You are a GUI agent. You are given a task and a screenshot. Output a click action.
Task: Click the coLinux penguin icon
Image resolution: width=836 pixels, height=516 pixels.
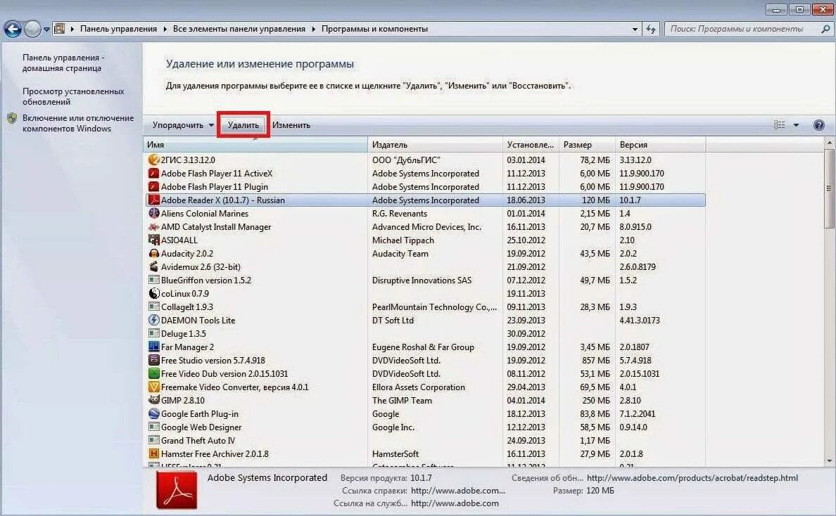153,293
